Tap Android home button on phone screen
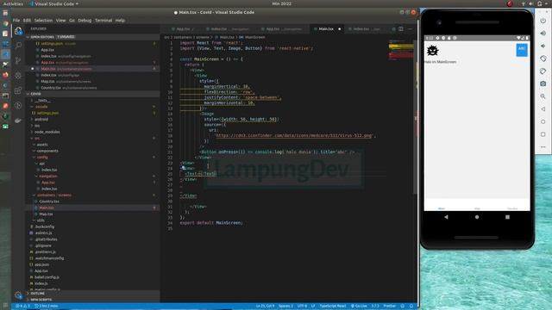The image size is (552, 310). pyautogui.click(x=477, y=217)
